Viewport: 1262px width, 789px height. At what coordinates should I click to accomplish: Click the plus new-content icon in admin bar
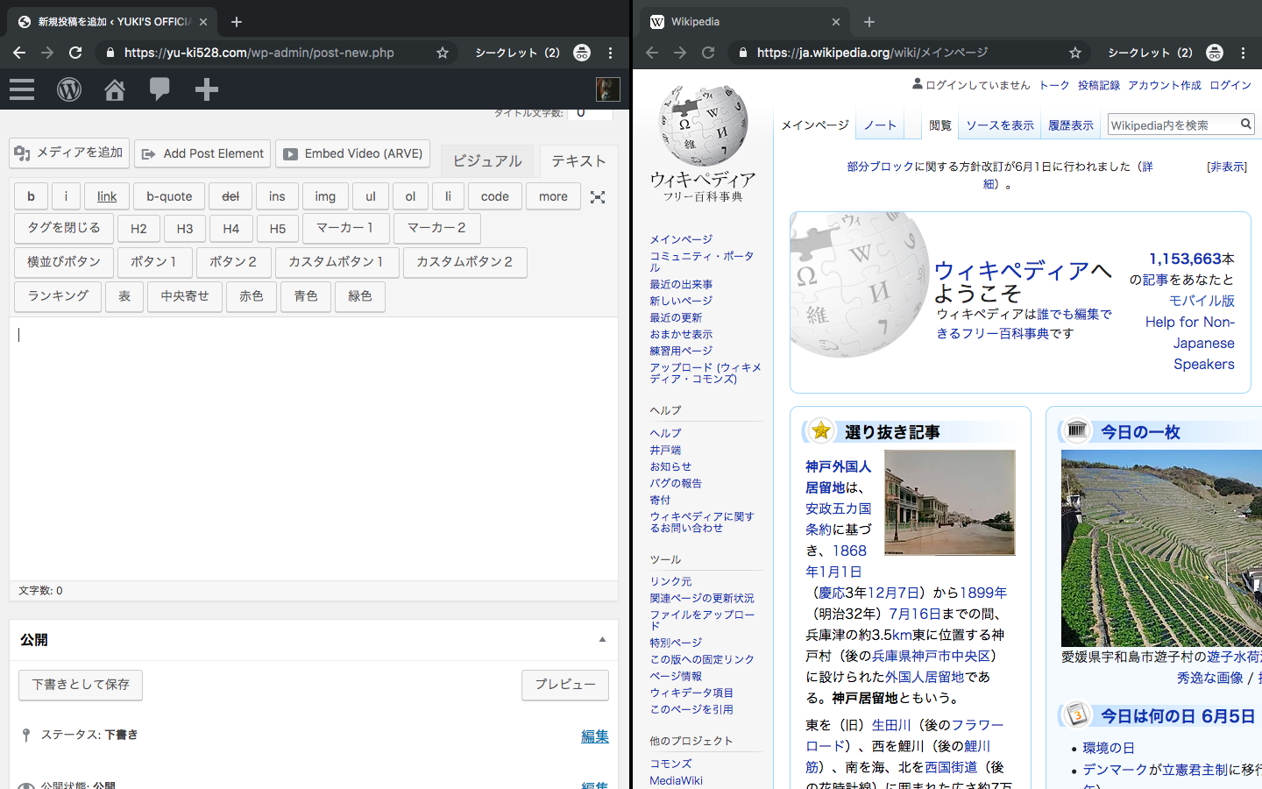(x=207, y=89)
